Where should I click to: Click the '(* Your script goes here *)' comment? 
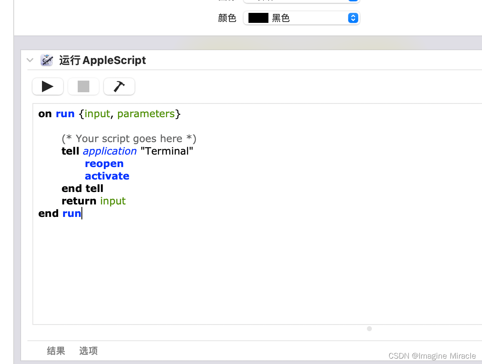pos(129,139)
